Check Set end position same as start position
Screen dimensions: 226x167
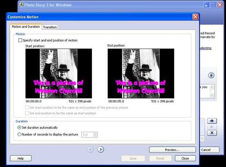[27, 113]
